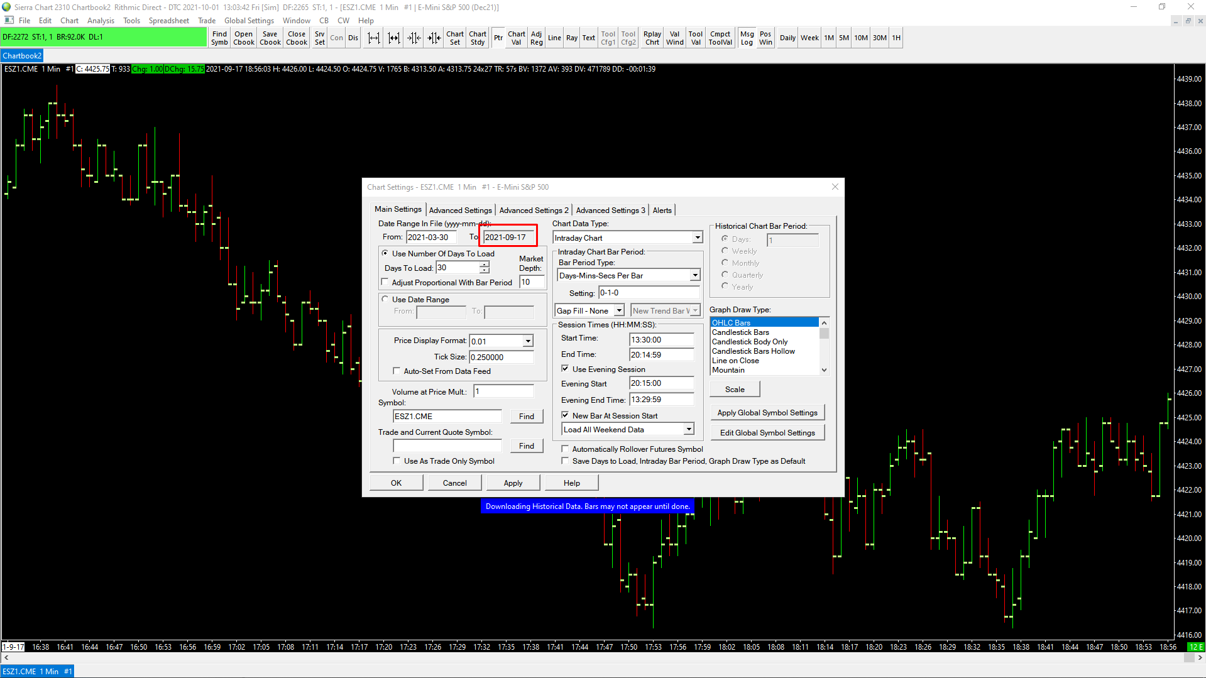Click Graph Draw Type list down arrow
Viewport: 1206px width, 678px height.
point(824,370)
